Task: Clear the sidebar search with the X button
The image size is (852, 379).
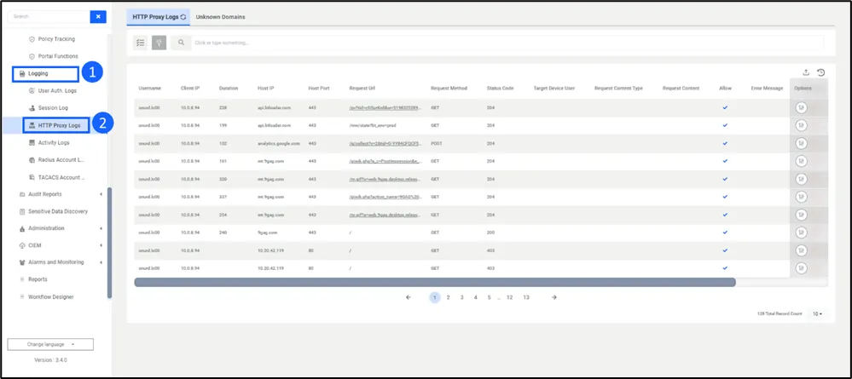Action: (x=98, y=17)
